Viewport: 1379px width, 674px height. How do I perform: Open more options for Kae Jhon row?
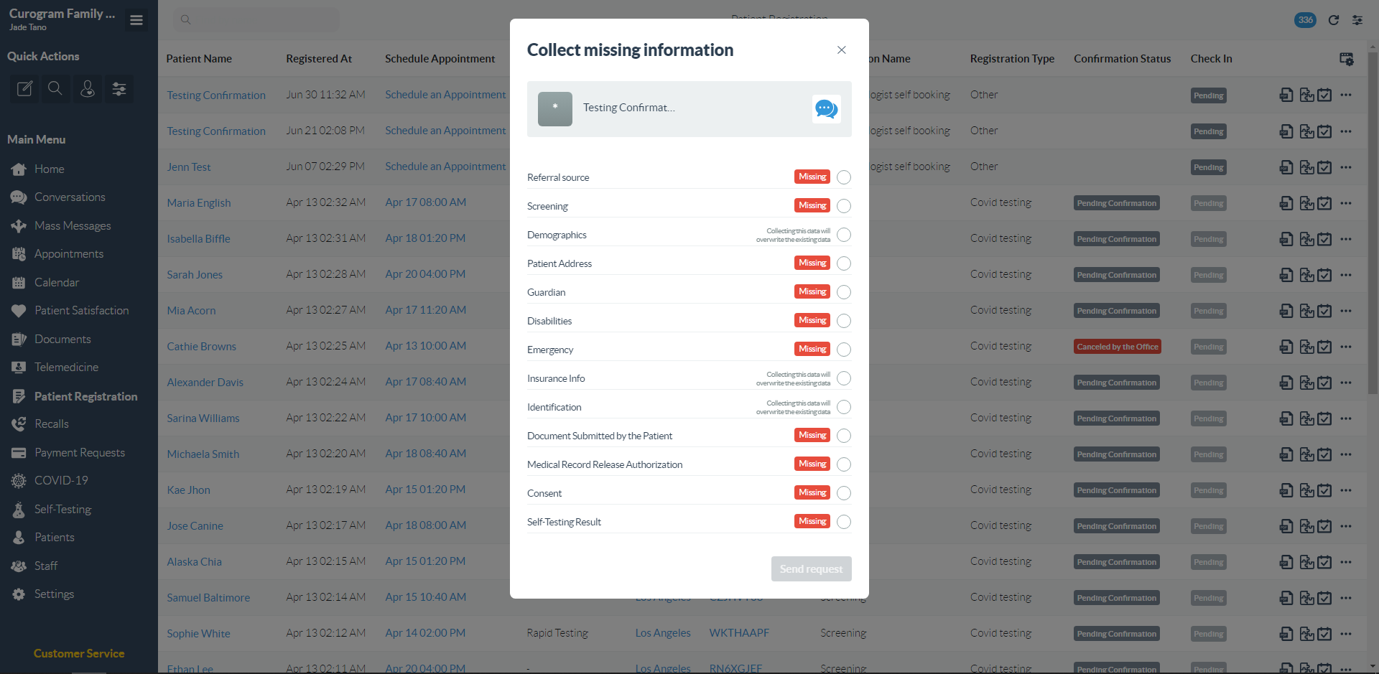point(1346,490)
